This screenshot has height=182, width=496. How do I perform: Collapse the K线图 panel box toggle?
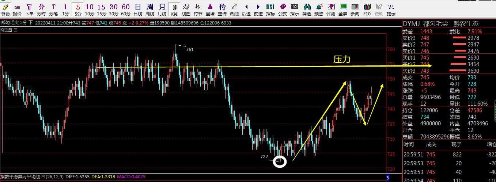coord(16,30)
